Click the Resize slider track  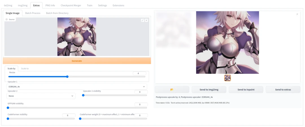point(77,77)
